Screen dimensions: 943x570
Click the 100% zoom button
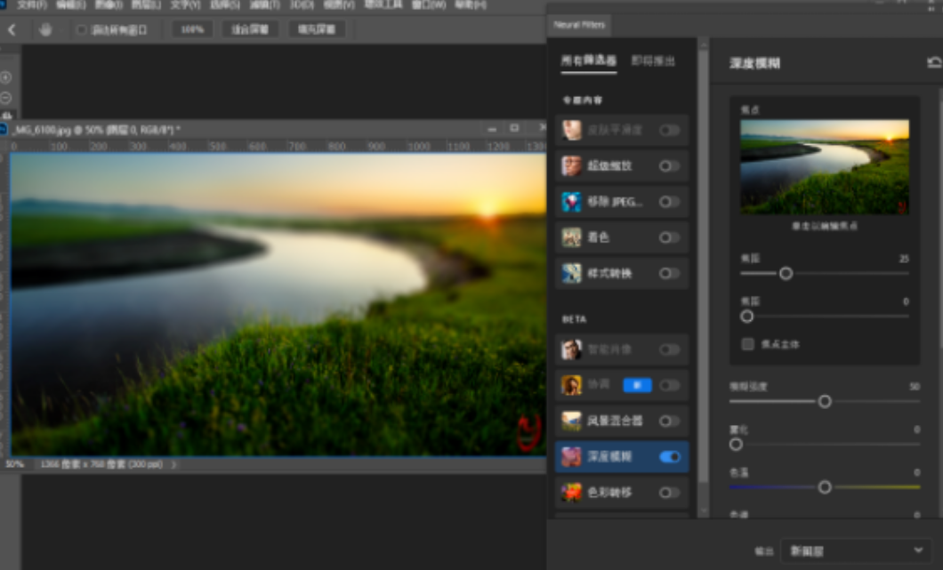pyautogui.click(x=192, y=29)
